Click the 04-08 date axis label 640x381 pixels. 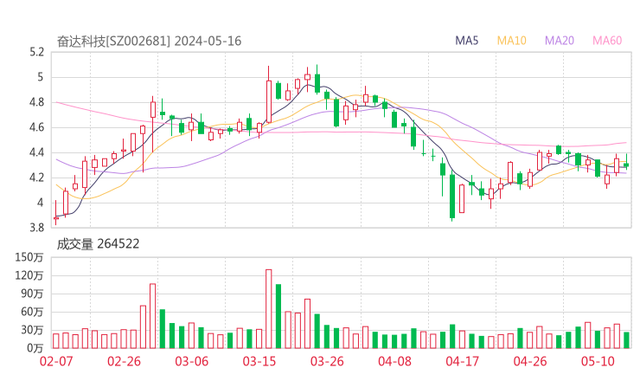pos(394,361)
